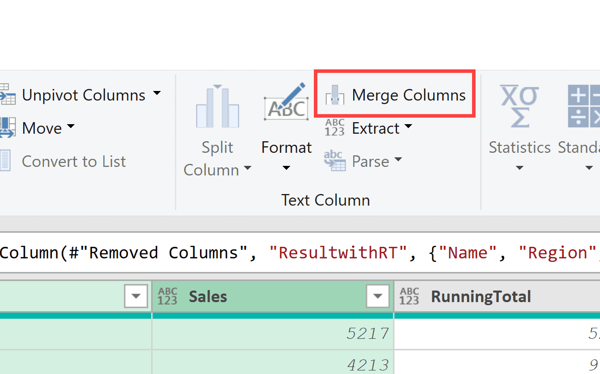Expand the Standard dropdown arrow
The image size is (600, 374).
coord(589,168)
